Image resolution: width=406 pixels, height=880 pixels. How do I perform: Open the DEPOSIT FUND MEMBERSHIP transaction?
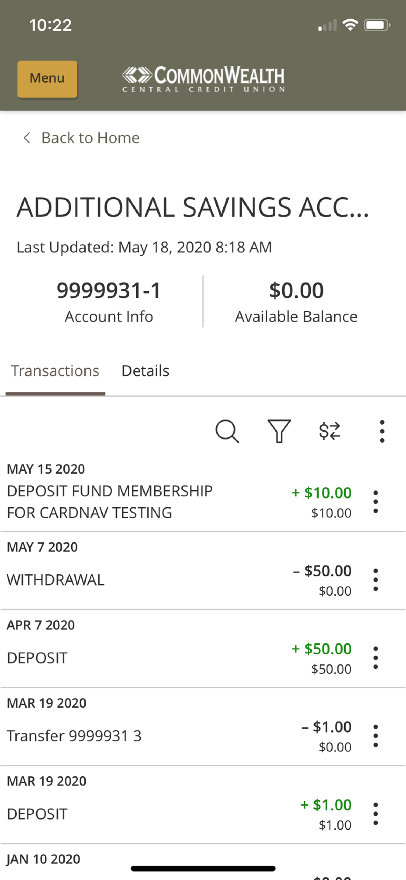[110, 502]
